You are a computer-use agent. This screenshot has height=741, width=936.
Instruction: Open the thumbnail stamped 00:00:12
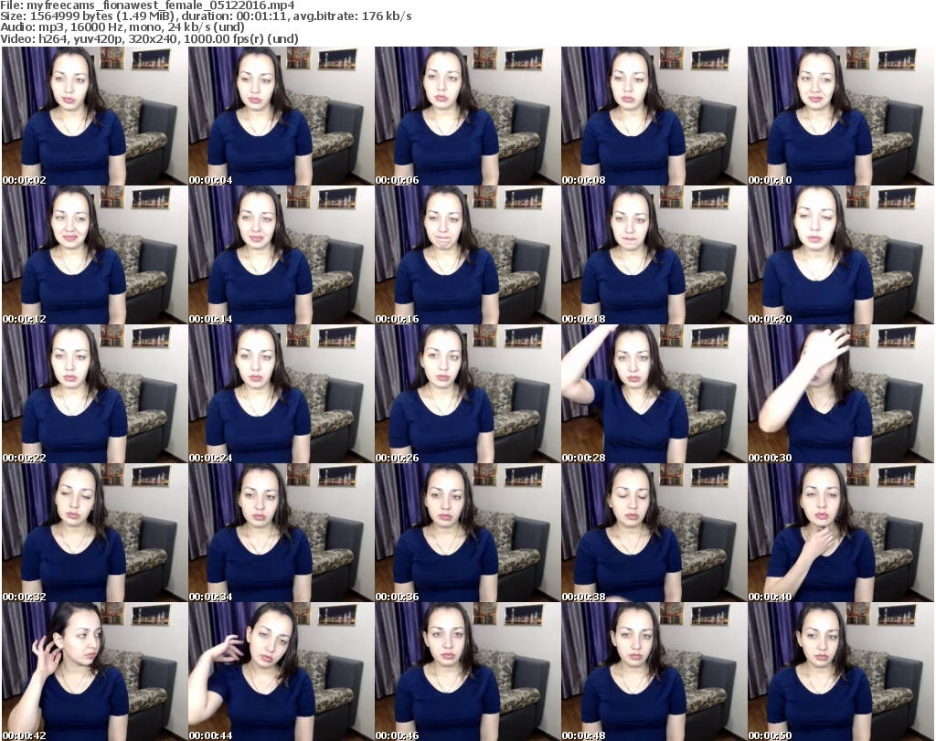coord(95,255)
